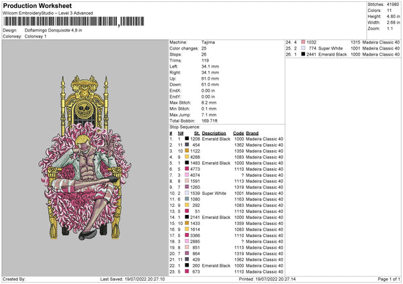Click the St. column header
The image size is (403, 284).
[x=197, y=133]
